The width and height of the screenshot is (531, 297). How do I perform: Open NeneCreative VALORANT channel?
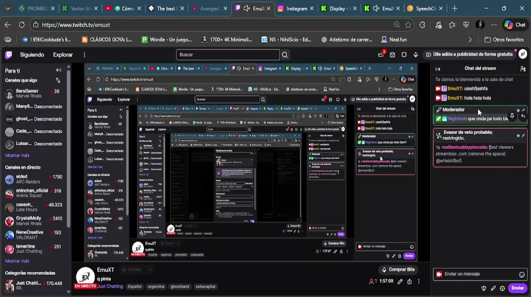point(34,235)
